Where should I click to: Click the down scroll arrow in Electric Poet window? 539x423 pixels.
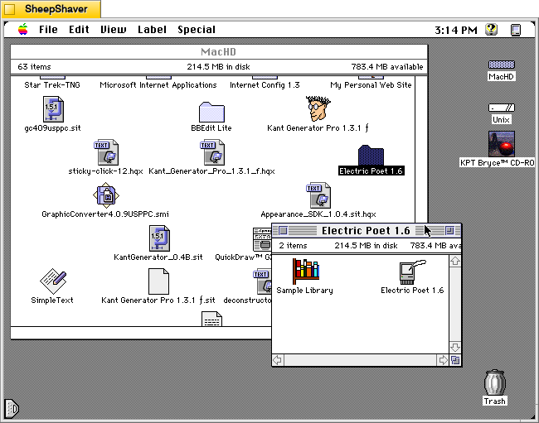point(455,348)
